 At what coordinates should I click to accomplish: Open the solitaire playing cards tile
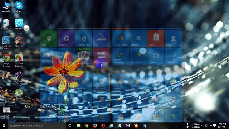84,56
